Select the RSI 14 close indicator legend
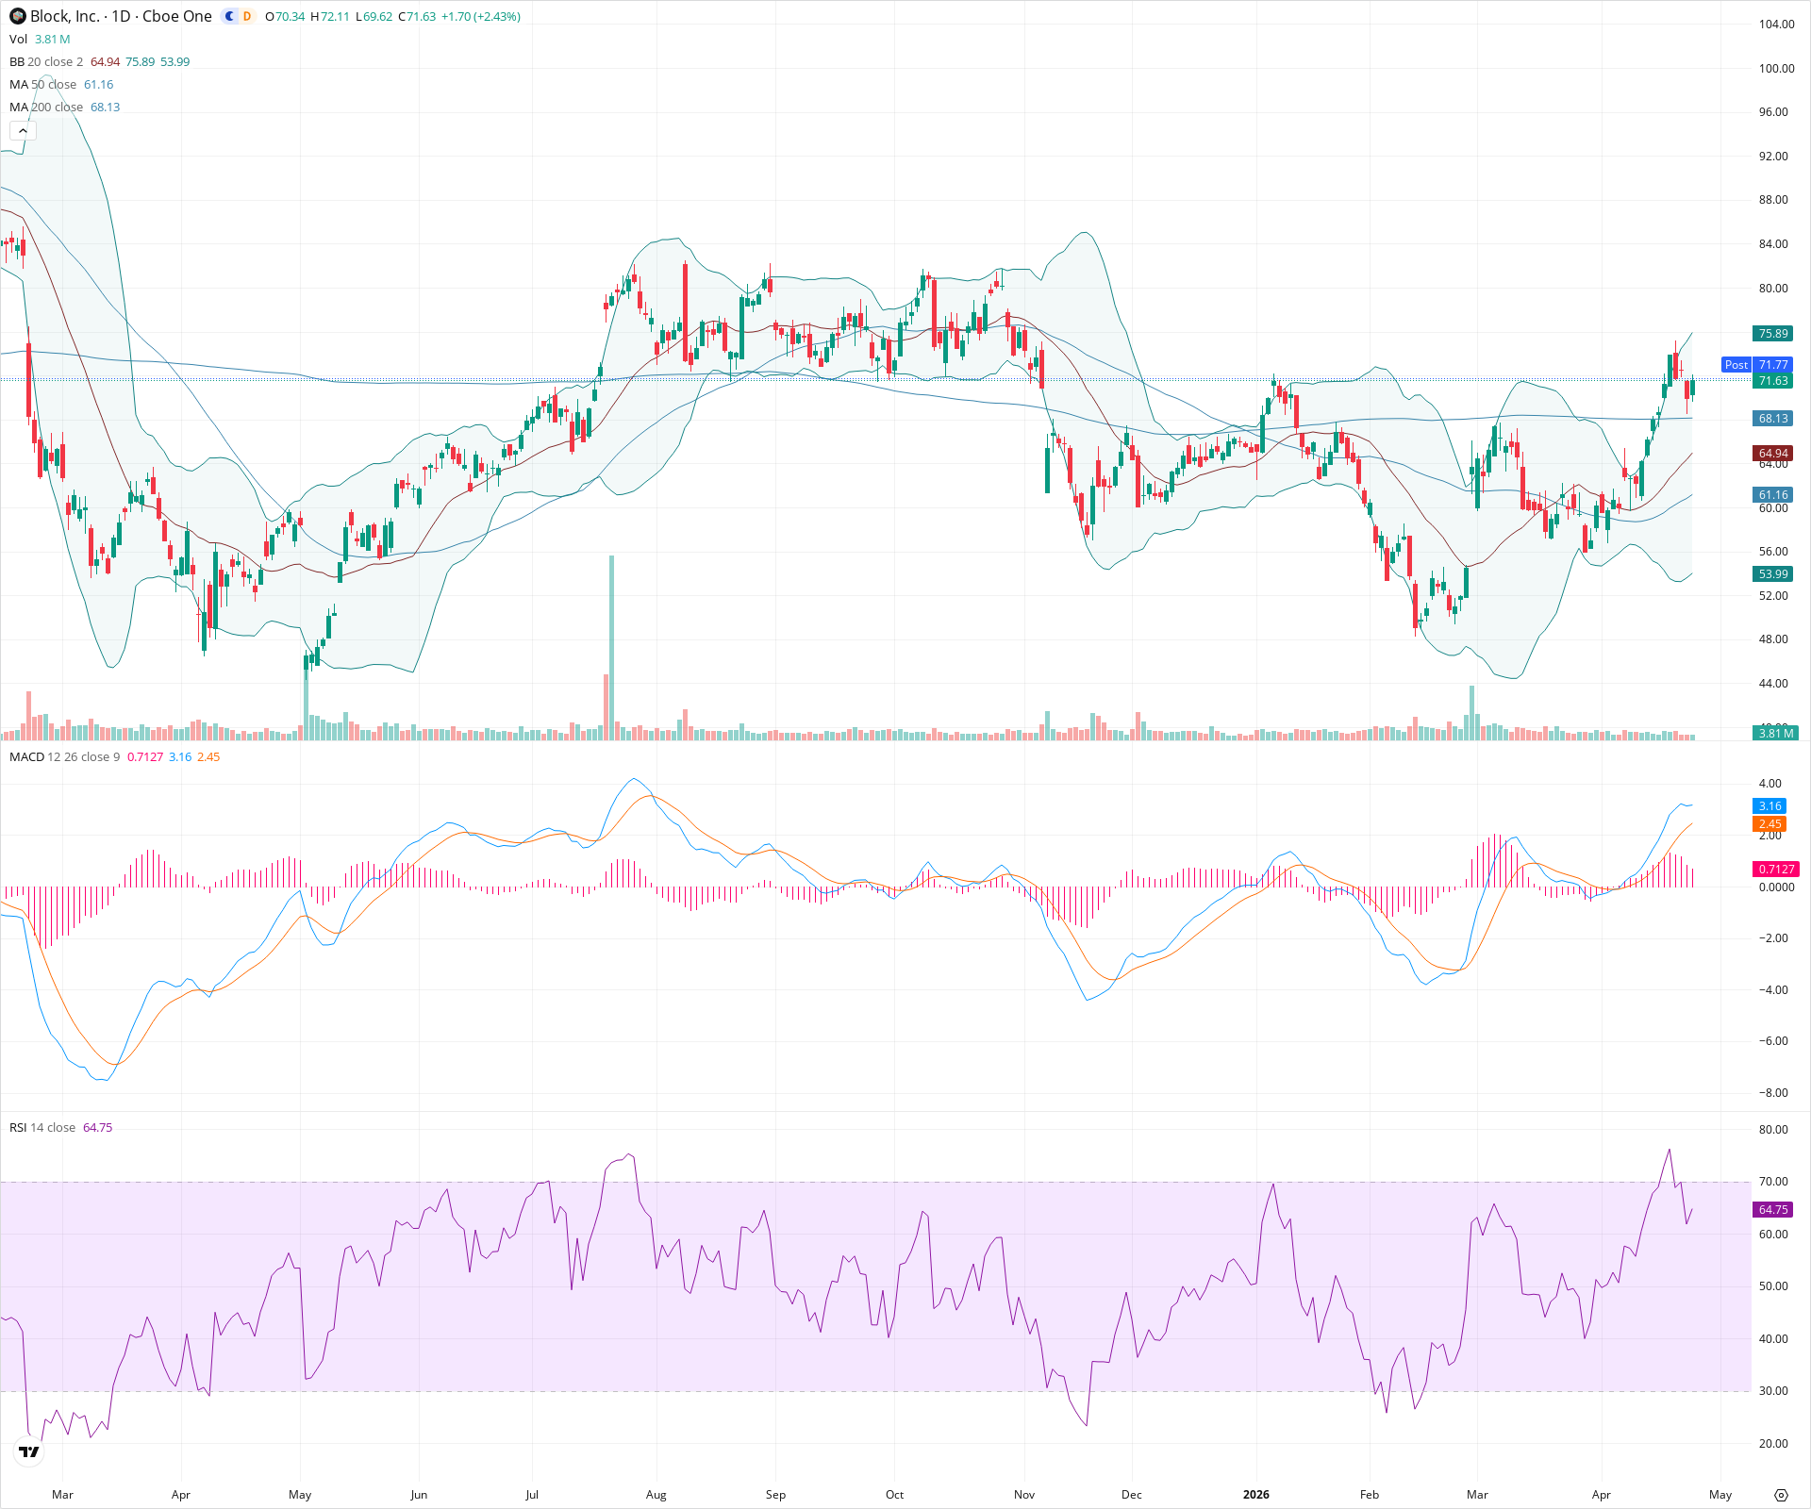Screen dimensions: 1811x1509 click(x=19, y=1127)
